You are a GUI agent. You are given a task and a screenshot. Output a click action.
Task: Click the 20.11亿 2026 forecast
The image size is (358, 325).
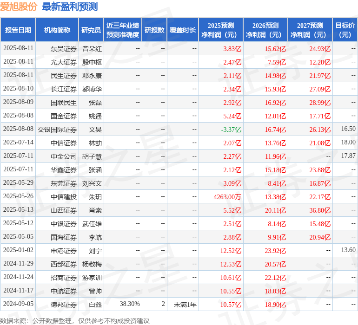275,210
